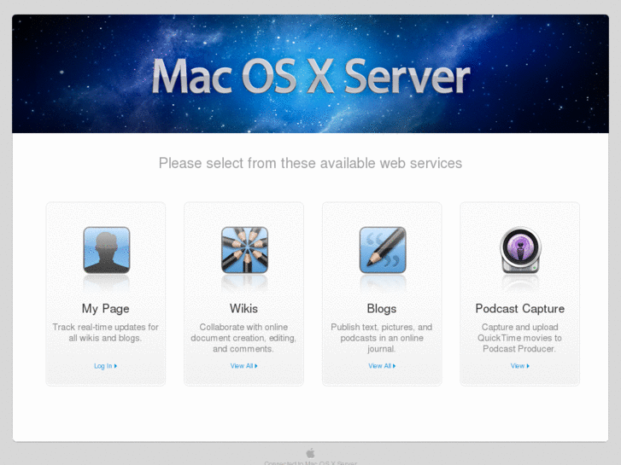The height and width of the screenshot is (465, 621).
Task: Click the Mac OS X Server banner title
Action: 311,77
